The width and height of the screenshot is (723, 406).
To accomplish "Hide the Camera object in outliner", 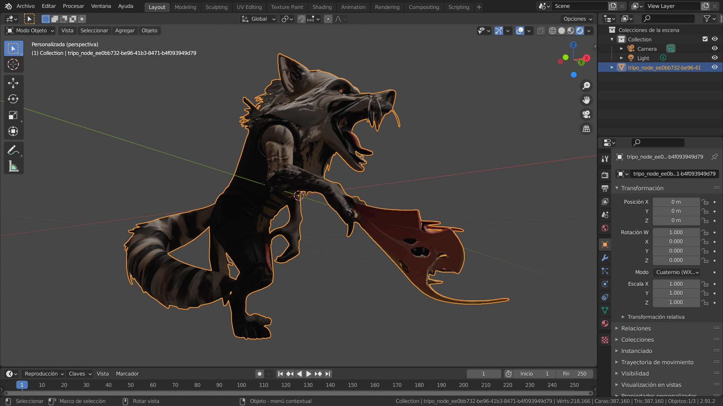I will coord(714,48).
